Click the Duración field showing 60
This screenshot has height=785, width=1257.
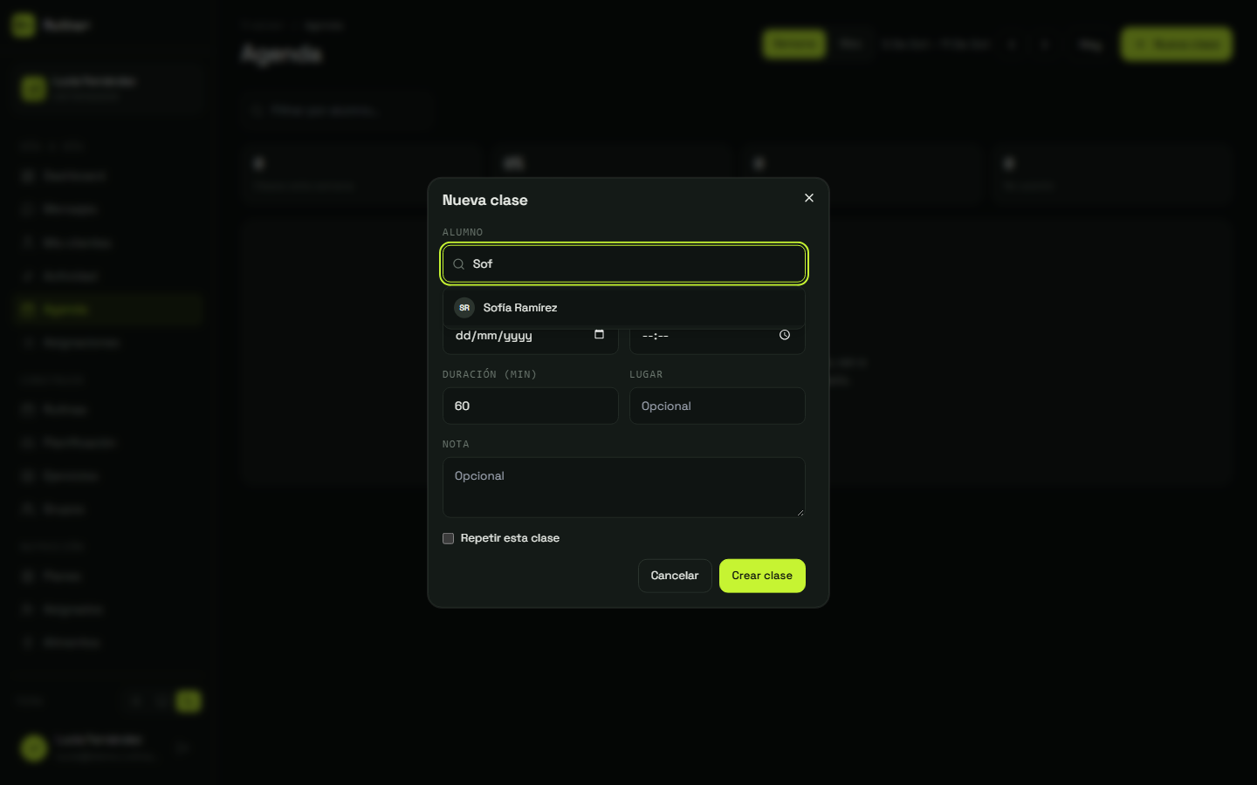(x=531, y=406)
